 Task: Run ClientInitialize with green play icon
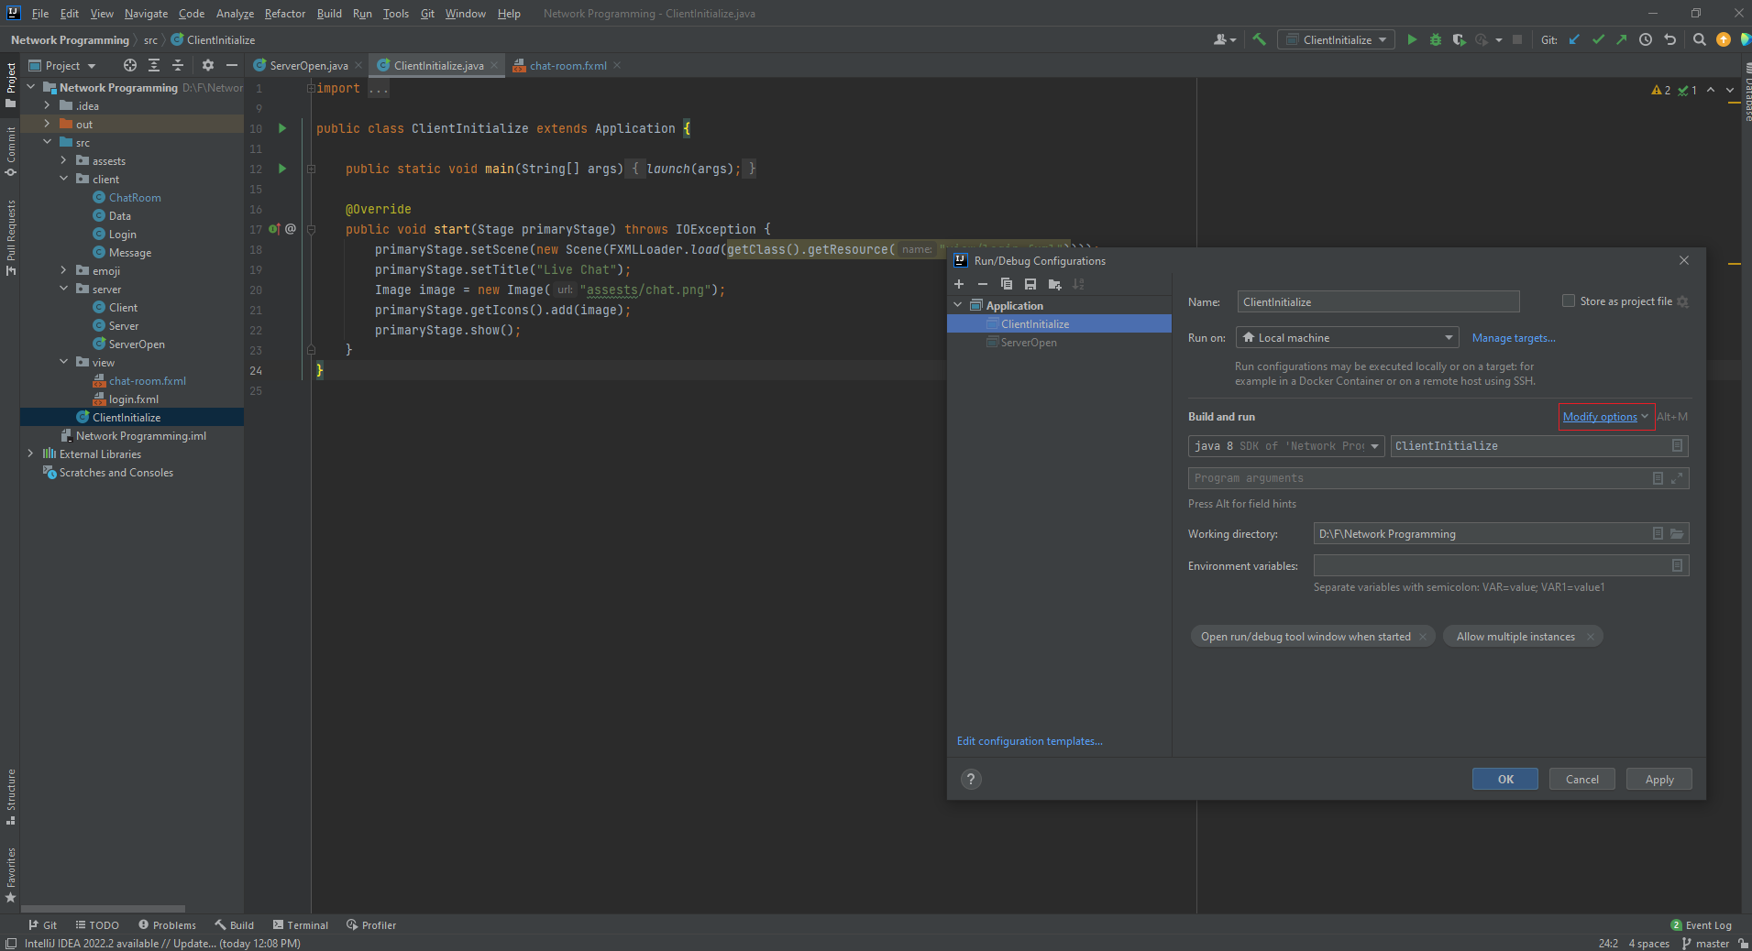[1412, 39]
